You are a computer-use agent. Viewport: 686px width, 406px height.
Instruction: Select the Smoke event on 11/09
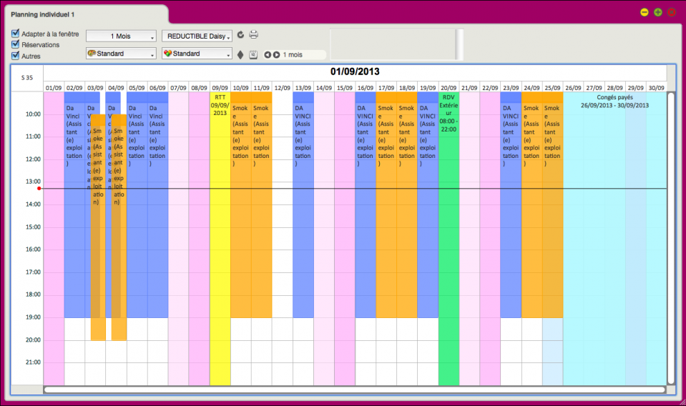pos(262,204)
